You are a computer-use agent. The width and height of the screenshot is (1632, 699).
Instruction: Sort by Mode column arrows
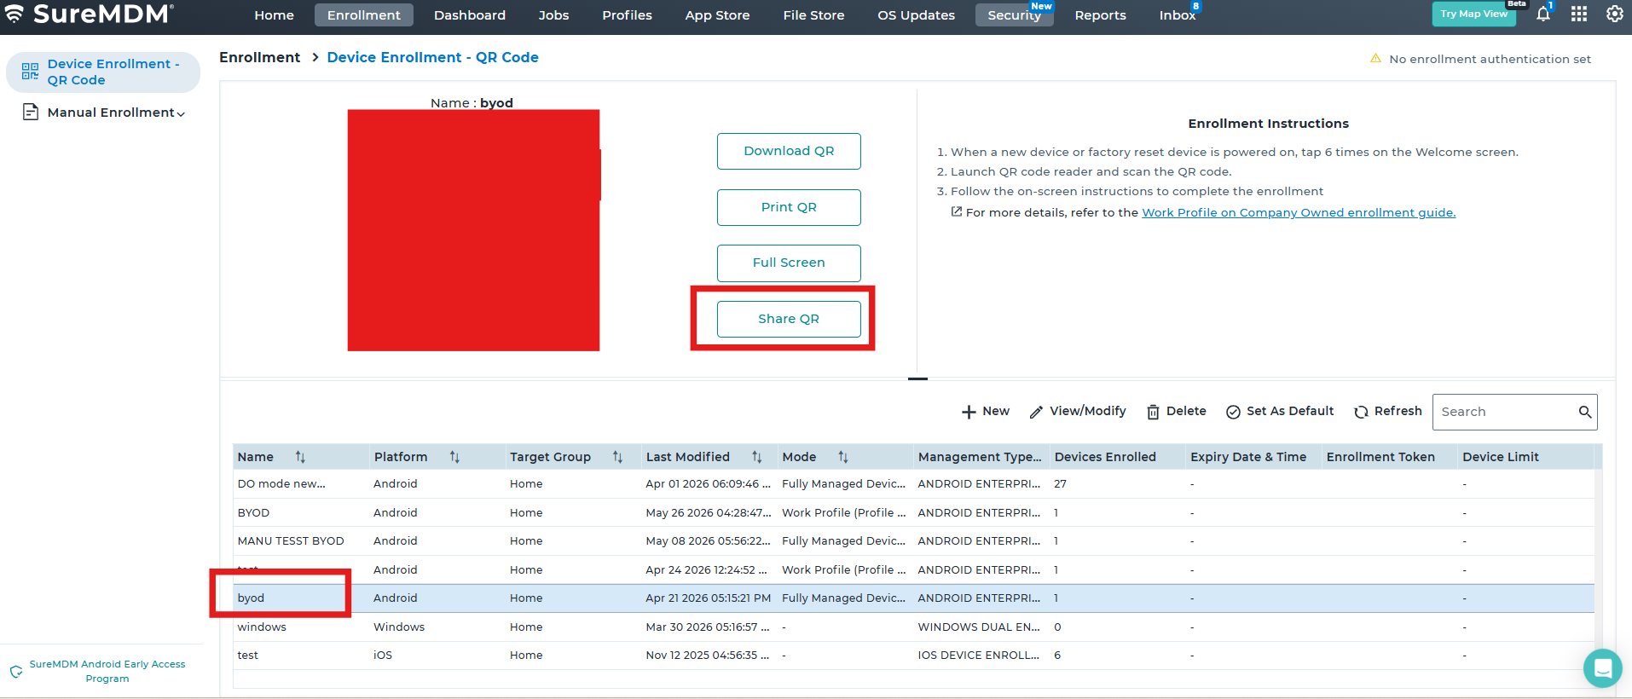point(842,457)
